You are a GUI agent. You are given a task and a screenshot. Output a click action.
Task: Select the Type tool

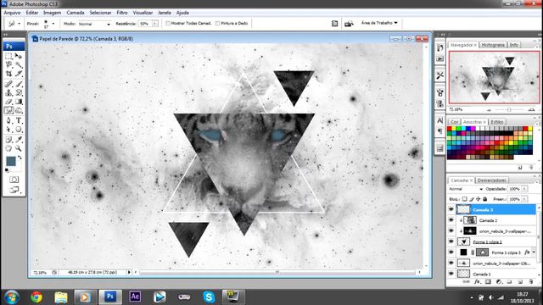(19, 120)
